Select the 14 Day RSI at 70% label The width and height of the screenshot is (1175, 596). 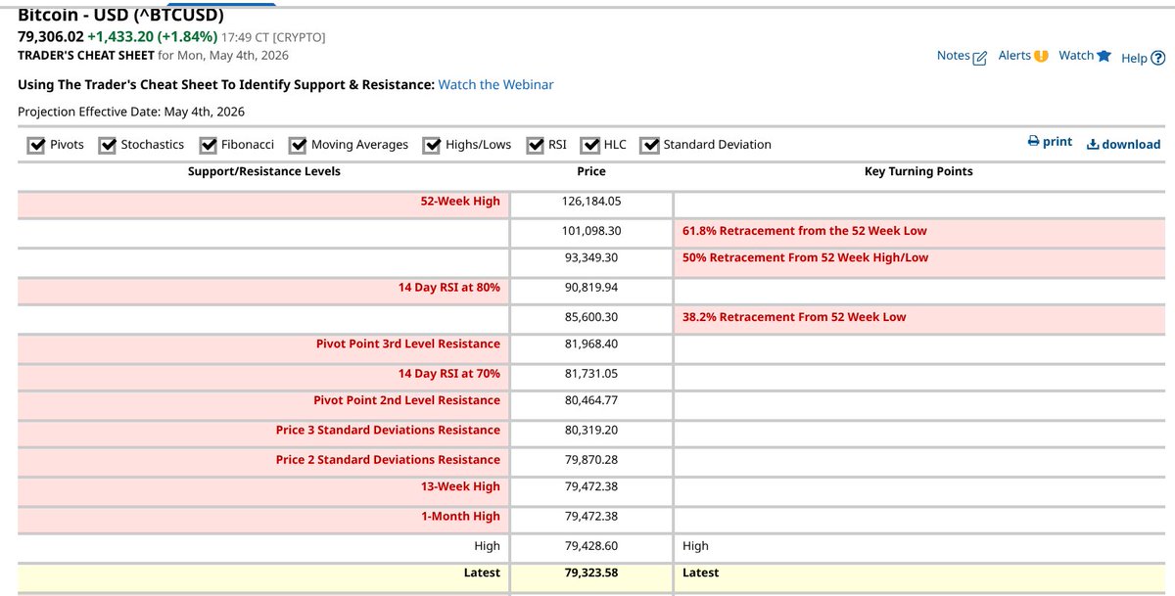click(x=448, y=374)
